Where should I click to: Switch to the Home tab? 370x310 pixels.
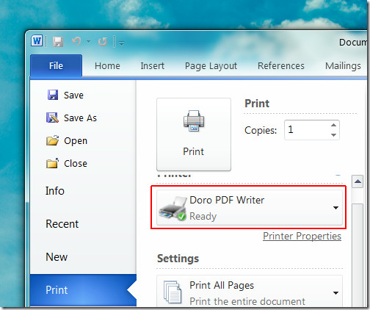click(x=107, y=66)
